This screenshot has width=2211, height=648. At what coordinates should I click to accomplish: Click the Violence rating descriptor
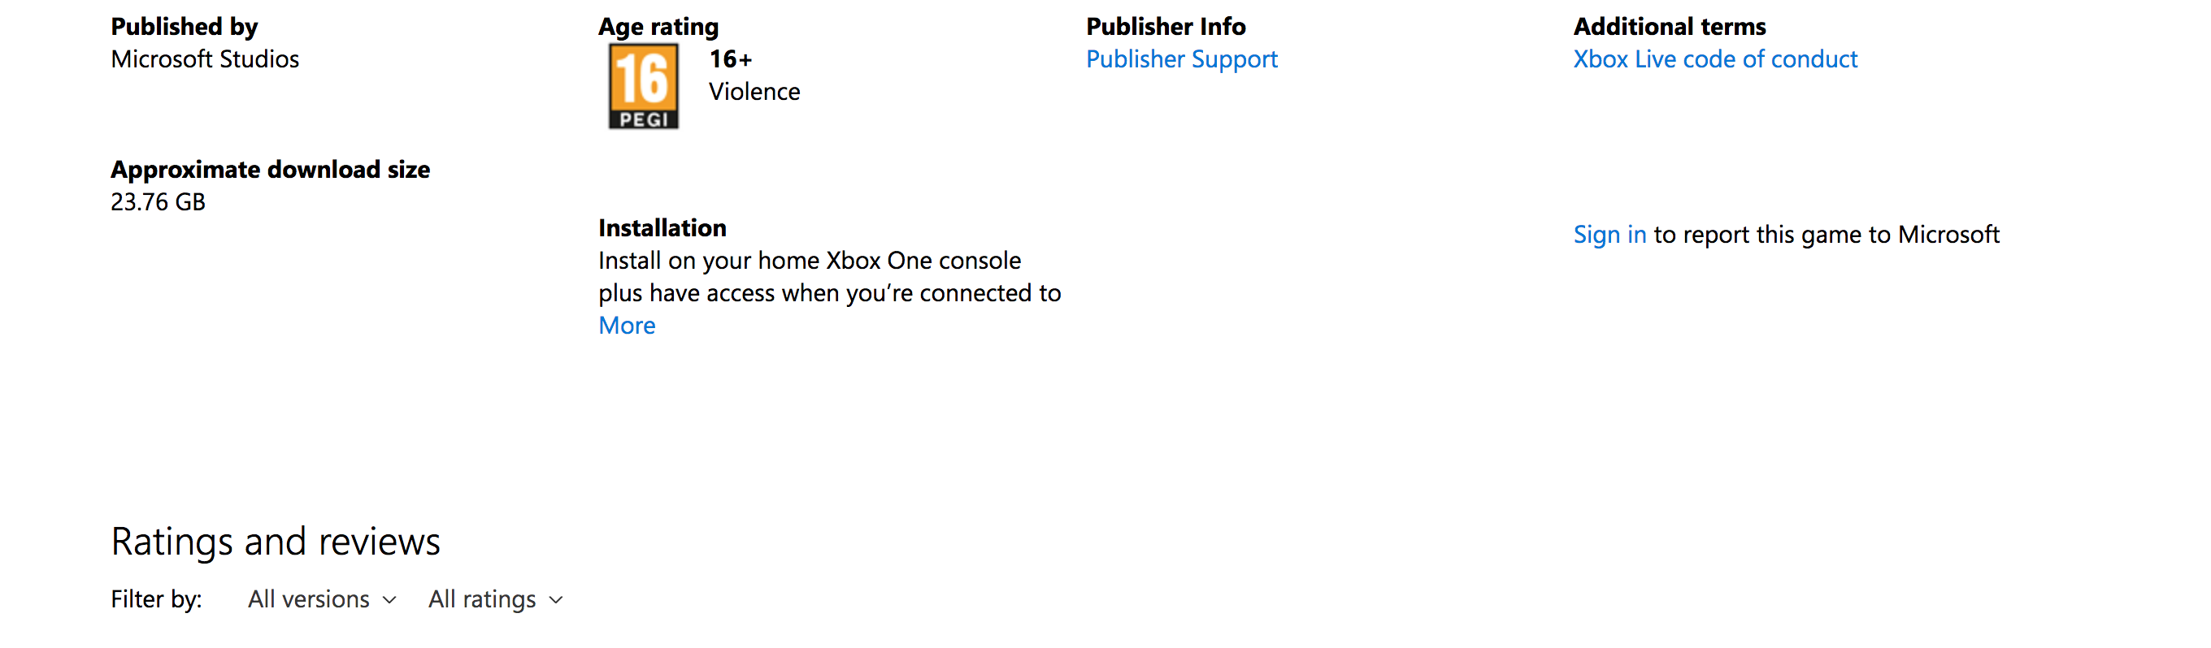754,92
